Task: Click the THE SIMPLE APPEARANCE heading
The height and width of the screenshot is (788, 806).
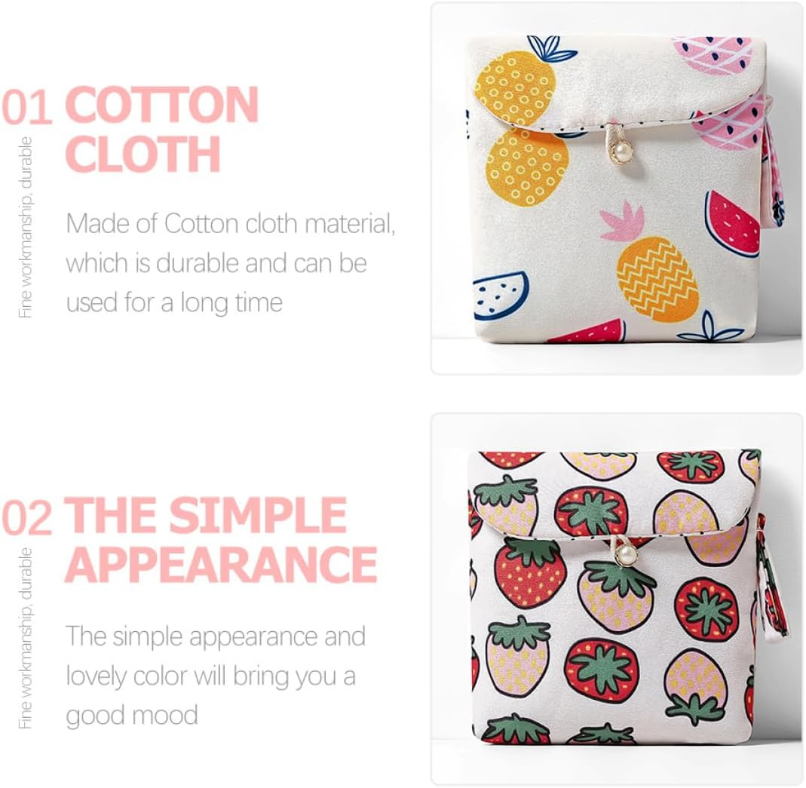Action: (222, 540)
